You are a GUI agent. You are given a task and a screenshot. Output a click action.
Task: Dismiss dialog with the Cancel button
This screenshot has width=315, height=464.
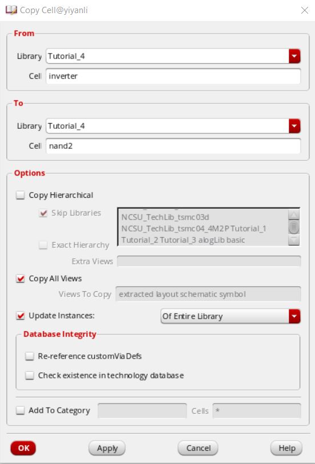(198, 448)
